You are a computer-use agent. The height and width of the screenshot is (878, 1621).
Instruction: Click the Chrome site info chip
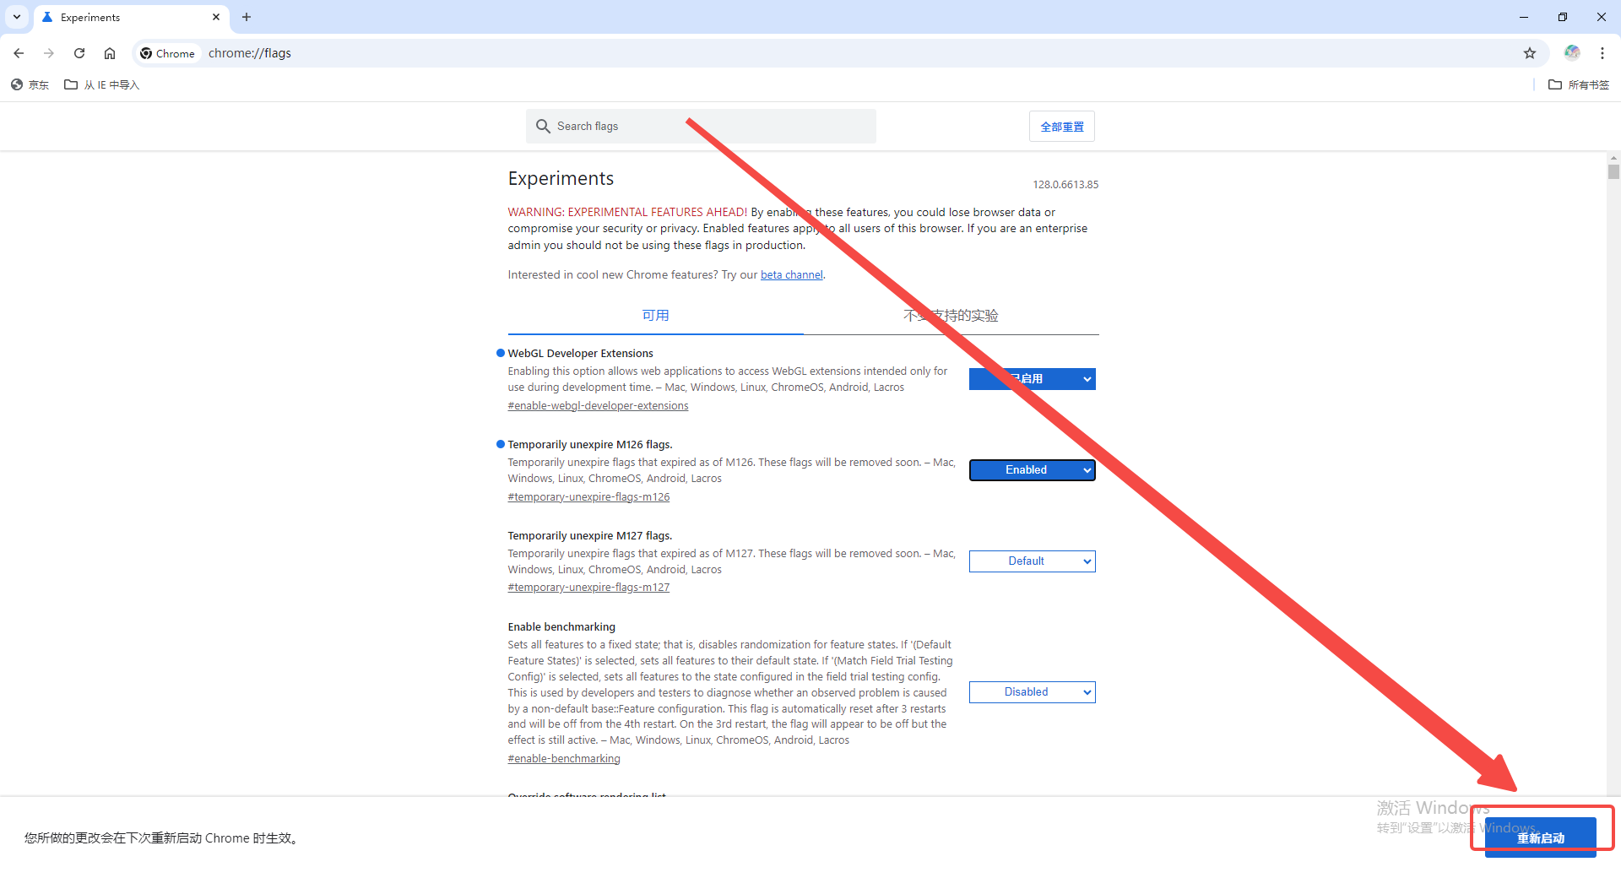(168, 53)
